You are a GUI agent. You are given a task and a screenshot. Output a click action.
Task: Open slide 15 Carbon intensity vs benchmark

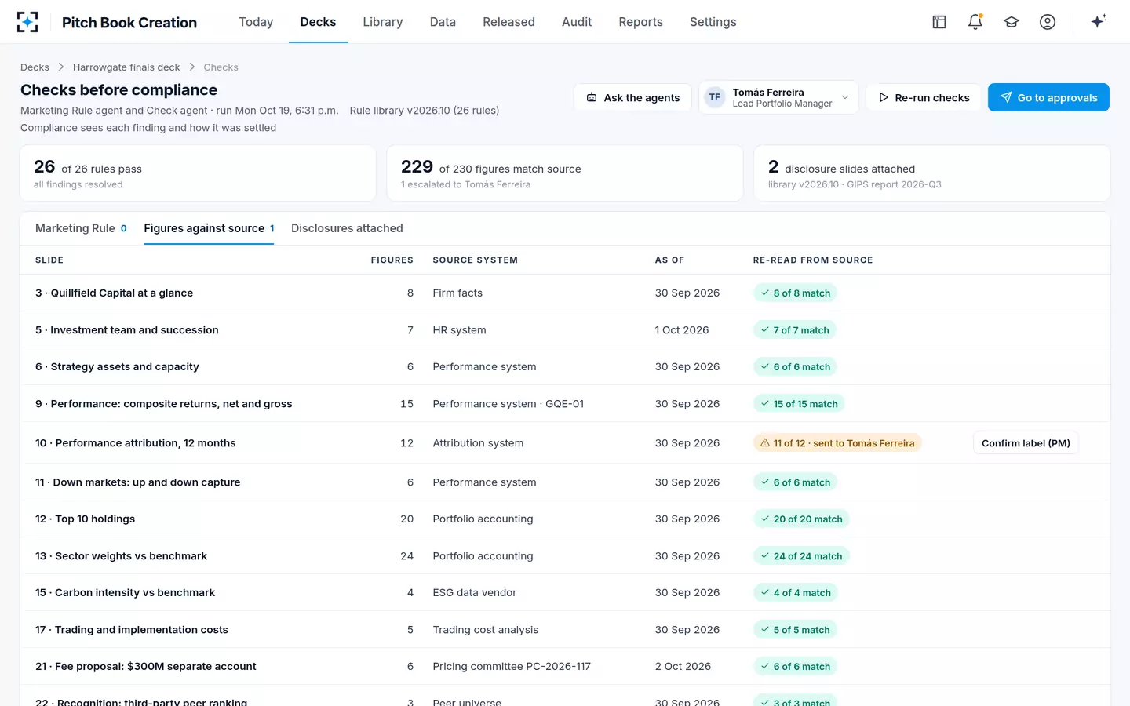click(565, 593)
